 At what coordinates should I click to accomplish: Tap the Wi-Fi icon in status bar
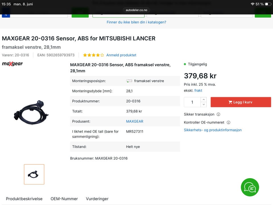coord(253,4)
